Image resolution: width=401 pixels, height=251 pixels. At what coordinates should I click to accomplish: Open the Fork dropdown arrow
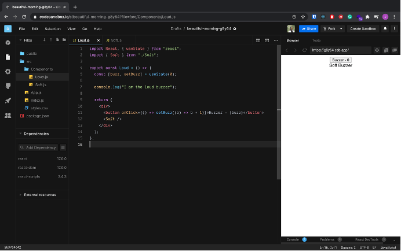[341, 29]
